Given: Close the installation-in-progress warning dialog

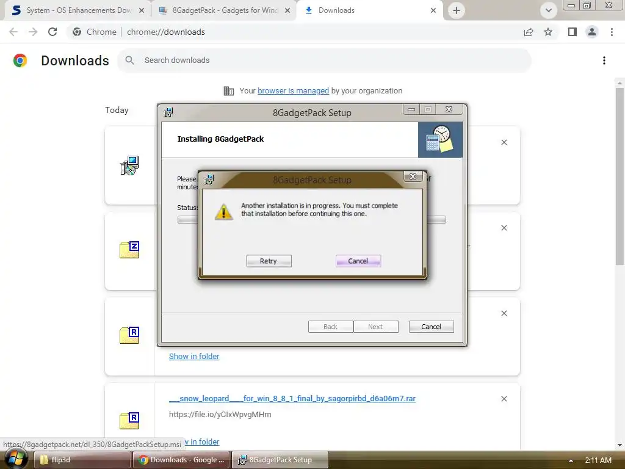Looking at the screenshot, I should 413,176.
